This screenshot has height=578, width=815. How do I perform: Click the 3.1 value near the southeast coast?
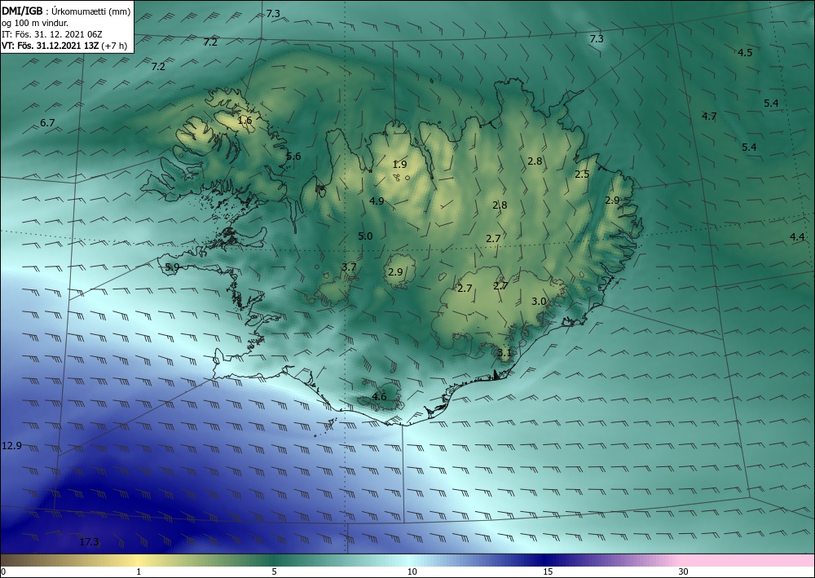[504, 353]
